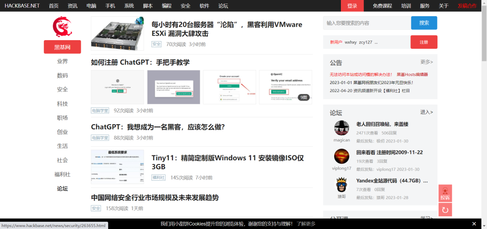
Task: Select 黑基网 sidebar category
Action: 62,47
